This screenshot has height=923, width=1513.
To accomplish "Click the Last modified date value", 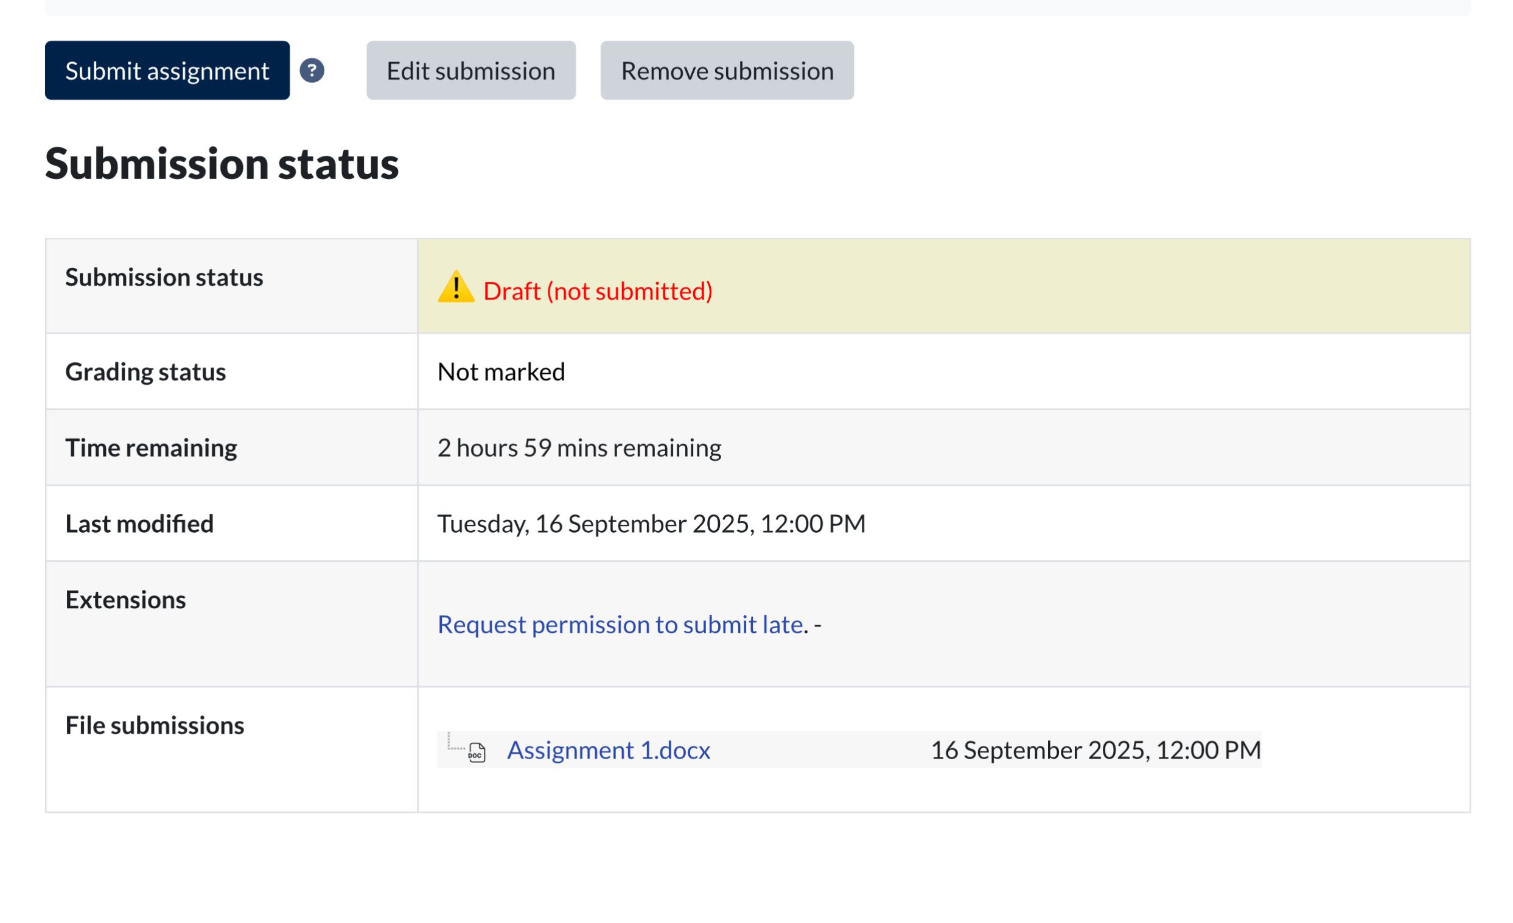I will [651, 524].
